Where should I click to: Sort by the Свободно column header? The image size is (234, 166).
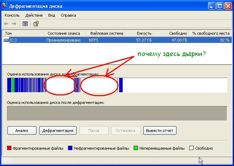[171, 33]
